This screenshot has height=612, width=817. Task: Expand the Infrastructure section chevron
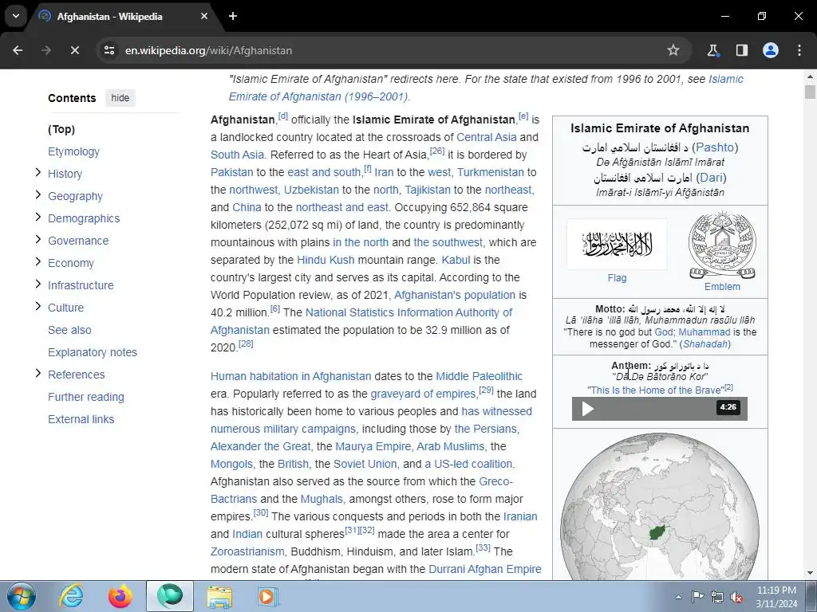38,284
